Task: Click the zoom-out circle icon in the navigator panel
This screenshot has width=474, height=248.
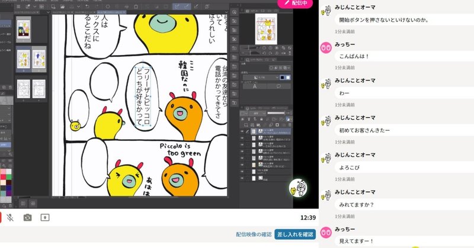Action: [264, 48]
